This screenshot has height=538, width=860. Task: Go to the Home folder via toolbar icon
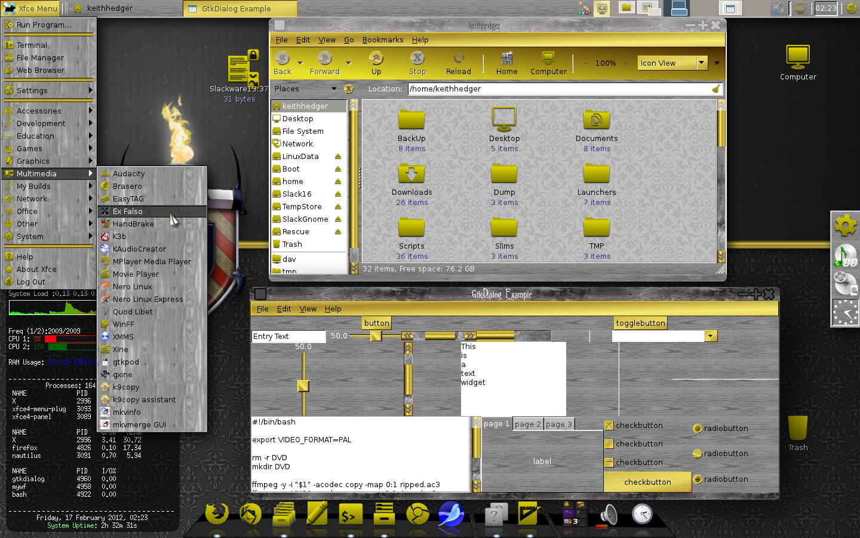[x=507, y=59]
